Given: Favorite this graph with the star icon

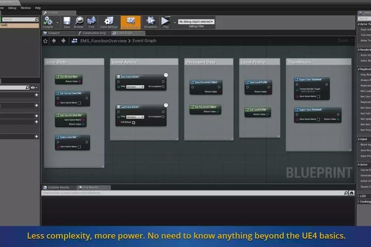Looking at the screenshot, I should [x=45, y=41].
